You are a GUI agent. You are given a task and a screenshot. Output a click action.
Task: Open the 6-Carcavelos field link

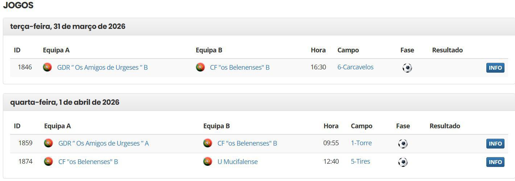coord(355,67)
